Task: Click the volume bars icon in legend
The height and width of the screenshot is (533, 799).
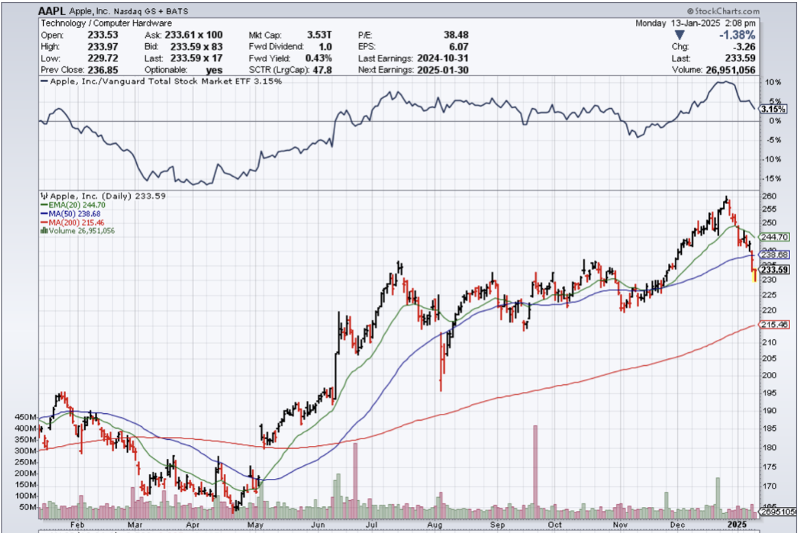Action: pyautogui.click(x=45, y=231)
